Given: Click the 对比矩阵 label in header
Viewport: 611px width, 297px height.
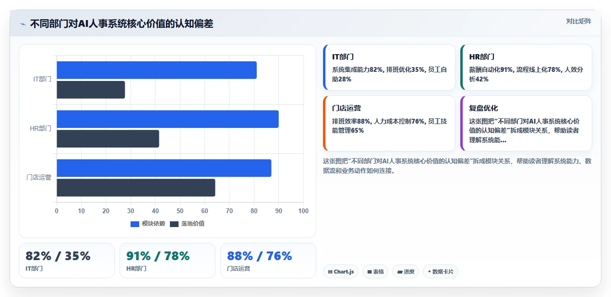Looking at the screenshot, I should [x=578, y=21].
